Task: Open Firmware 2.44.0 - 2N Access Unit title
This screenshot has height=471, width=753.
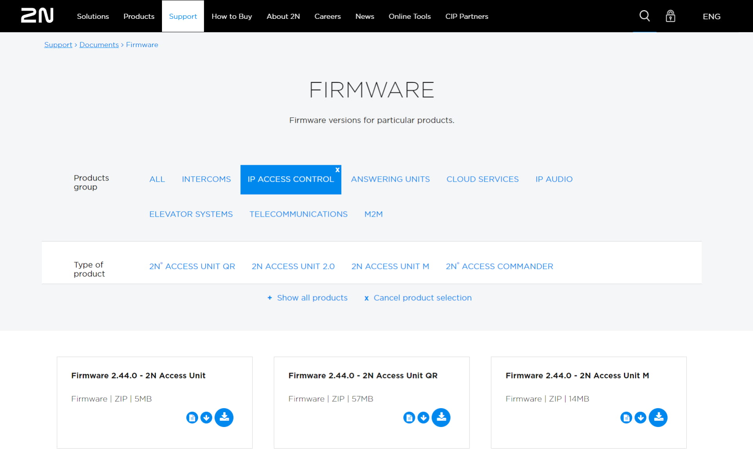Action: (138, 375)
